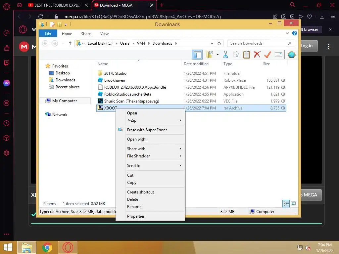Select My Computer in navigation pane

65,101
